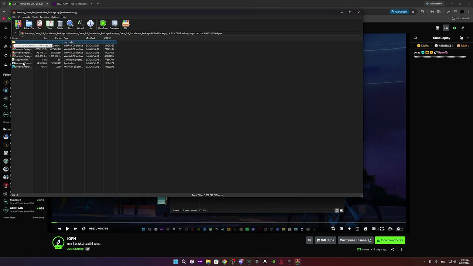Sort archive list by Name column

(x=22, y=38)
